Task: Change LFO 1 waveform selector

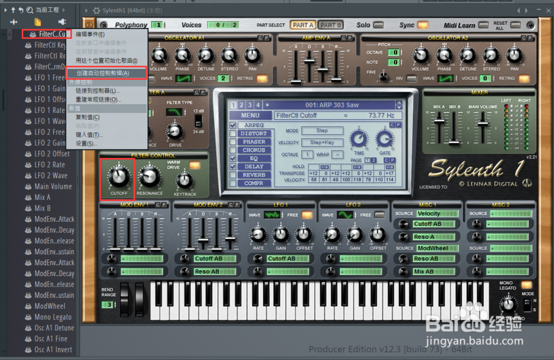Action: [x=273, y=215]
